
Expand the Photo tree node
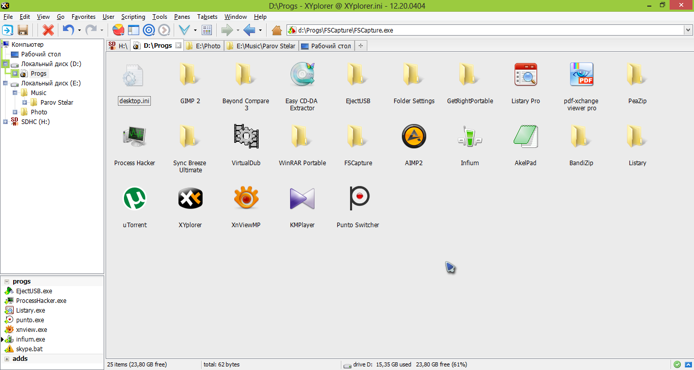click(15, 112)
